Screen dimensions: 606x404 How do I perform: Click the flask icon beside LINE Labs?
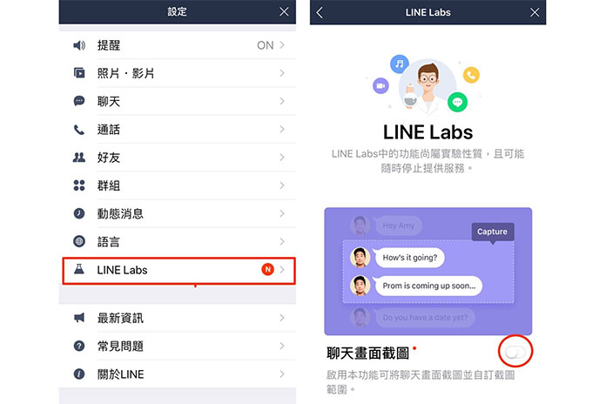tap(79, 269)
